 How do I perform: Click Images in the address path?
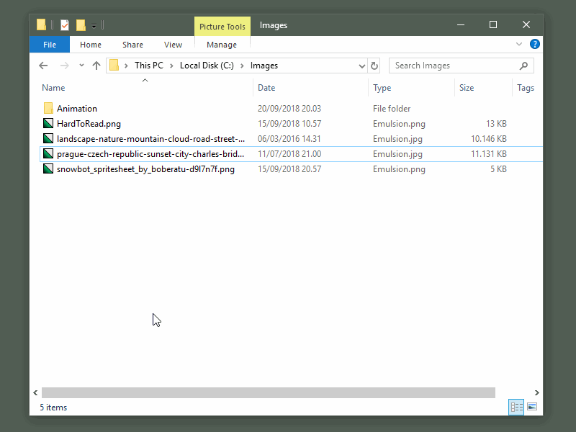pyautogui.click(x=264, y=66)
